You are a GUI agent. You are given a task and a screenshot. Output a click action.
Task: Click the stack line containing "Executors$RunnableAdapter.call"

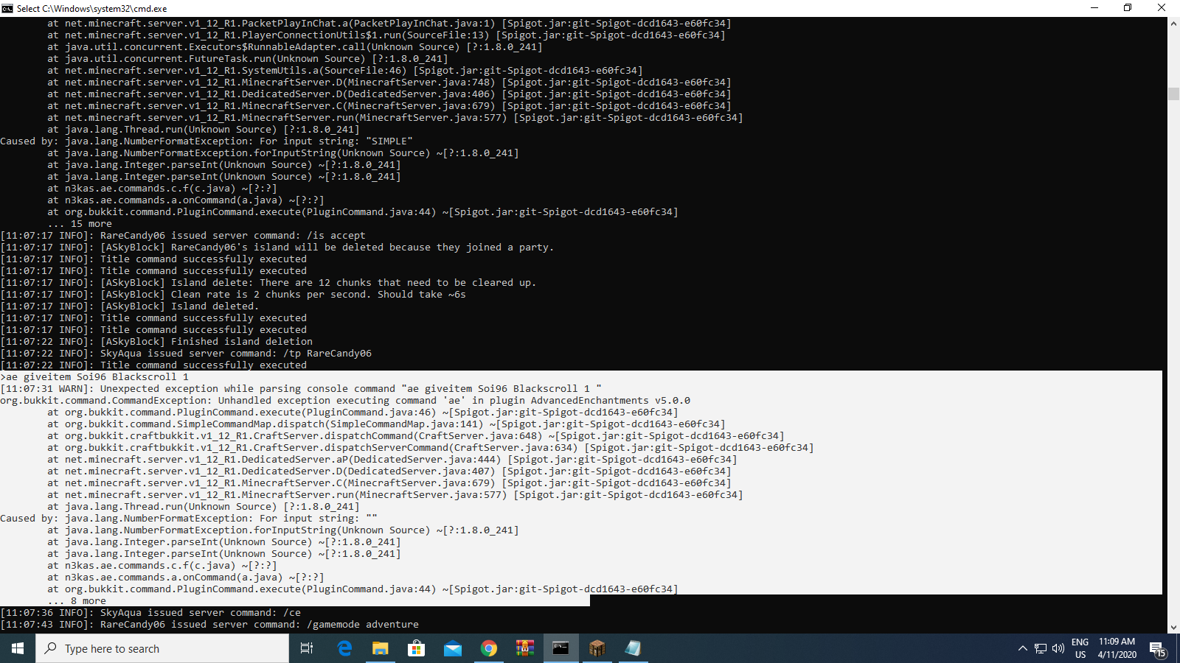[295, 47]
